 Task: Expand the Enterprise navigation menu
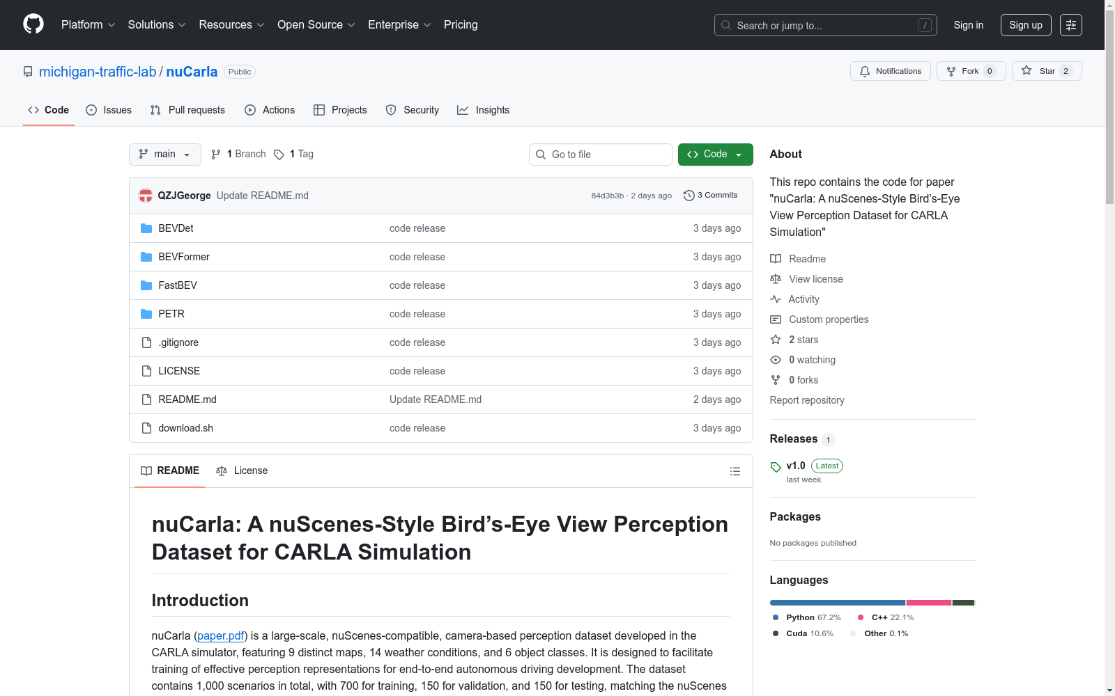400,25
